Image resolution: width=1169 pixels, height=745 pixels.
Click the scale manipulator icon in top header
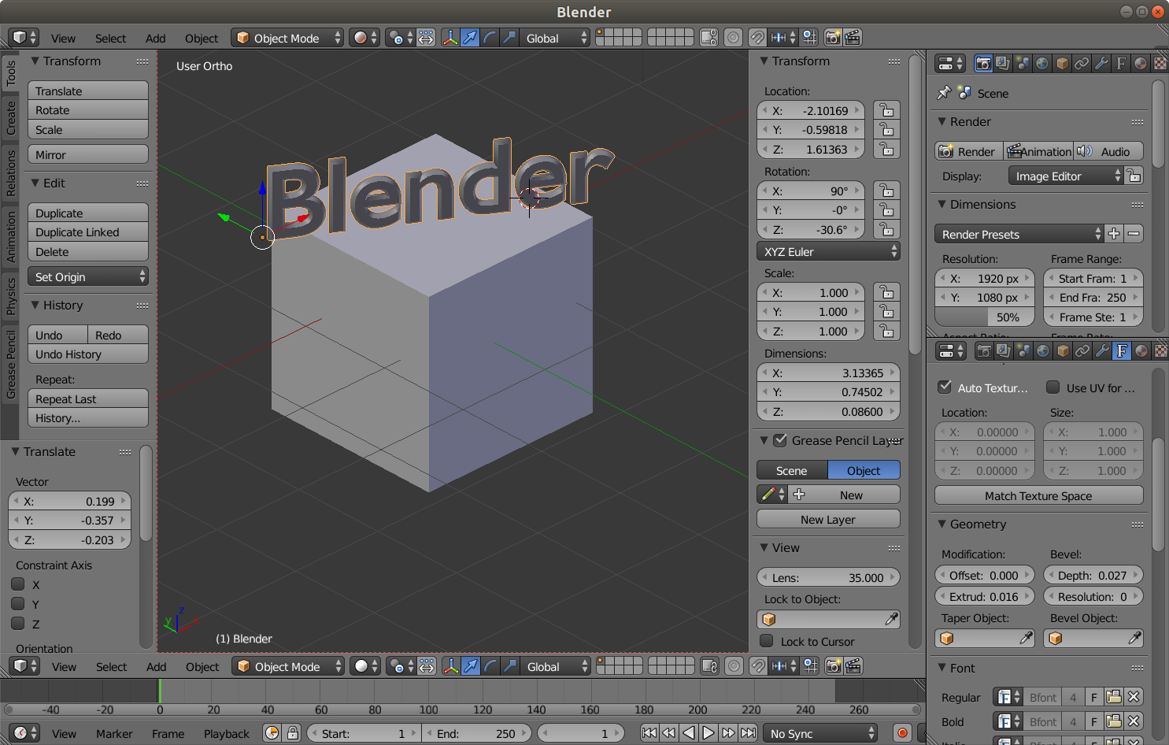(509, 38)
